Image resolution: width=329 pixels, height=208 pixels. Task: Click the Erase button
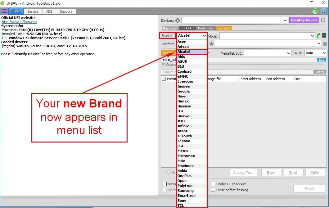(x=271, y=173)
